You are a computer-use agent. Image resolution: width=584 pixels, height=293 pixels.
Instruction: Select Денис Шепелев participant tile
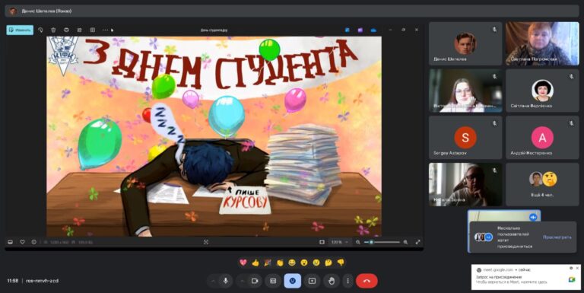coord(465,43)
